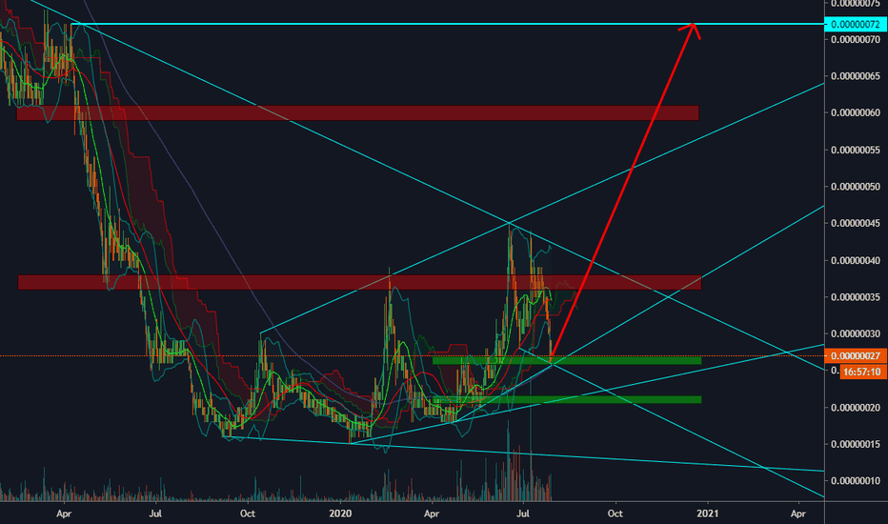This screenshot has width=888, height=524.
Task: Click the 0.00000015 price axis label
Action: tap(856, 444)
